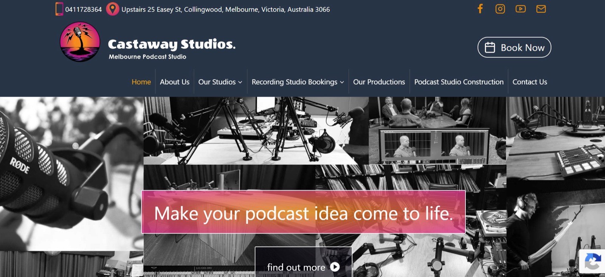Call the phone number 0411728364

(x=84, y=9)
